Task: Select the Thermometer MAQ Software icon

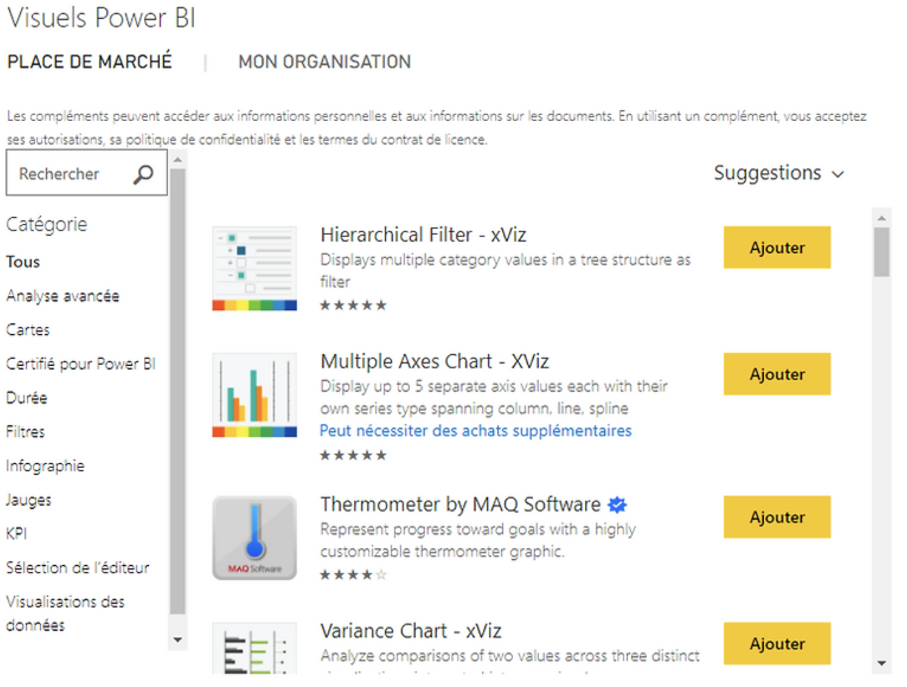Action: pyautogui.click(x=255, y=538)
